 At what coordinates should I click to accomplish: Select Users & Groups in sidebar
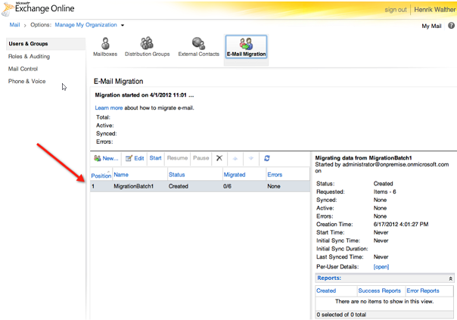coord(45,44)
